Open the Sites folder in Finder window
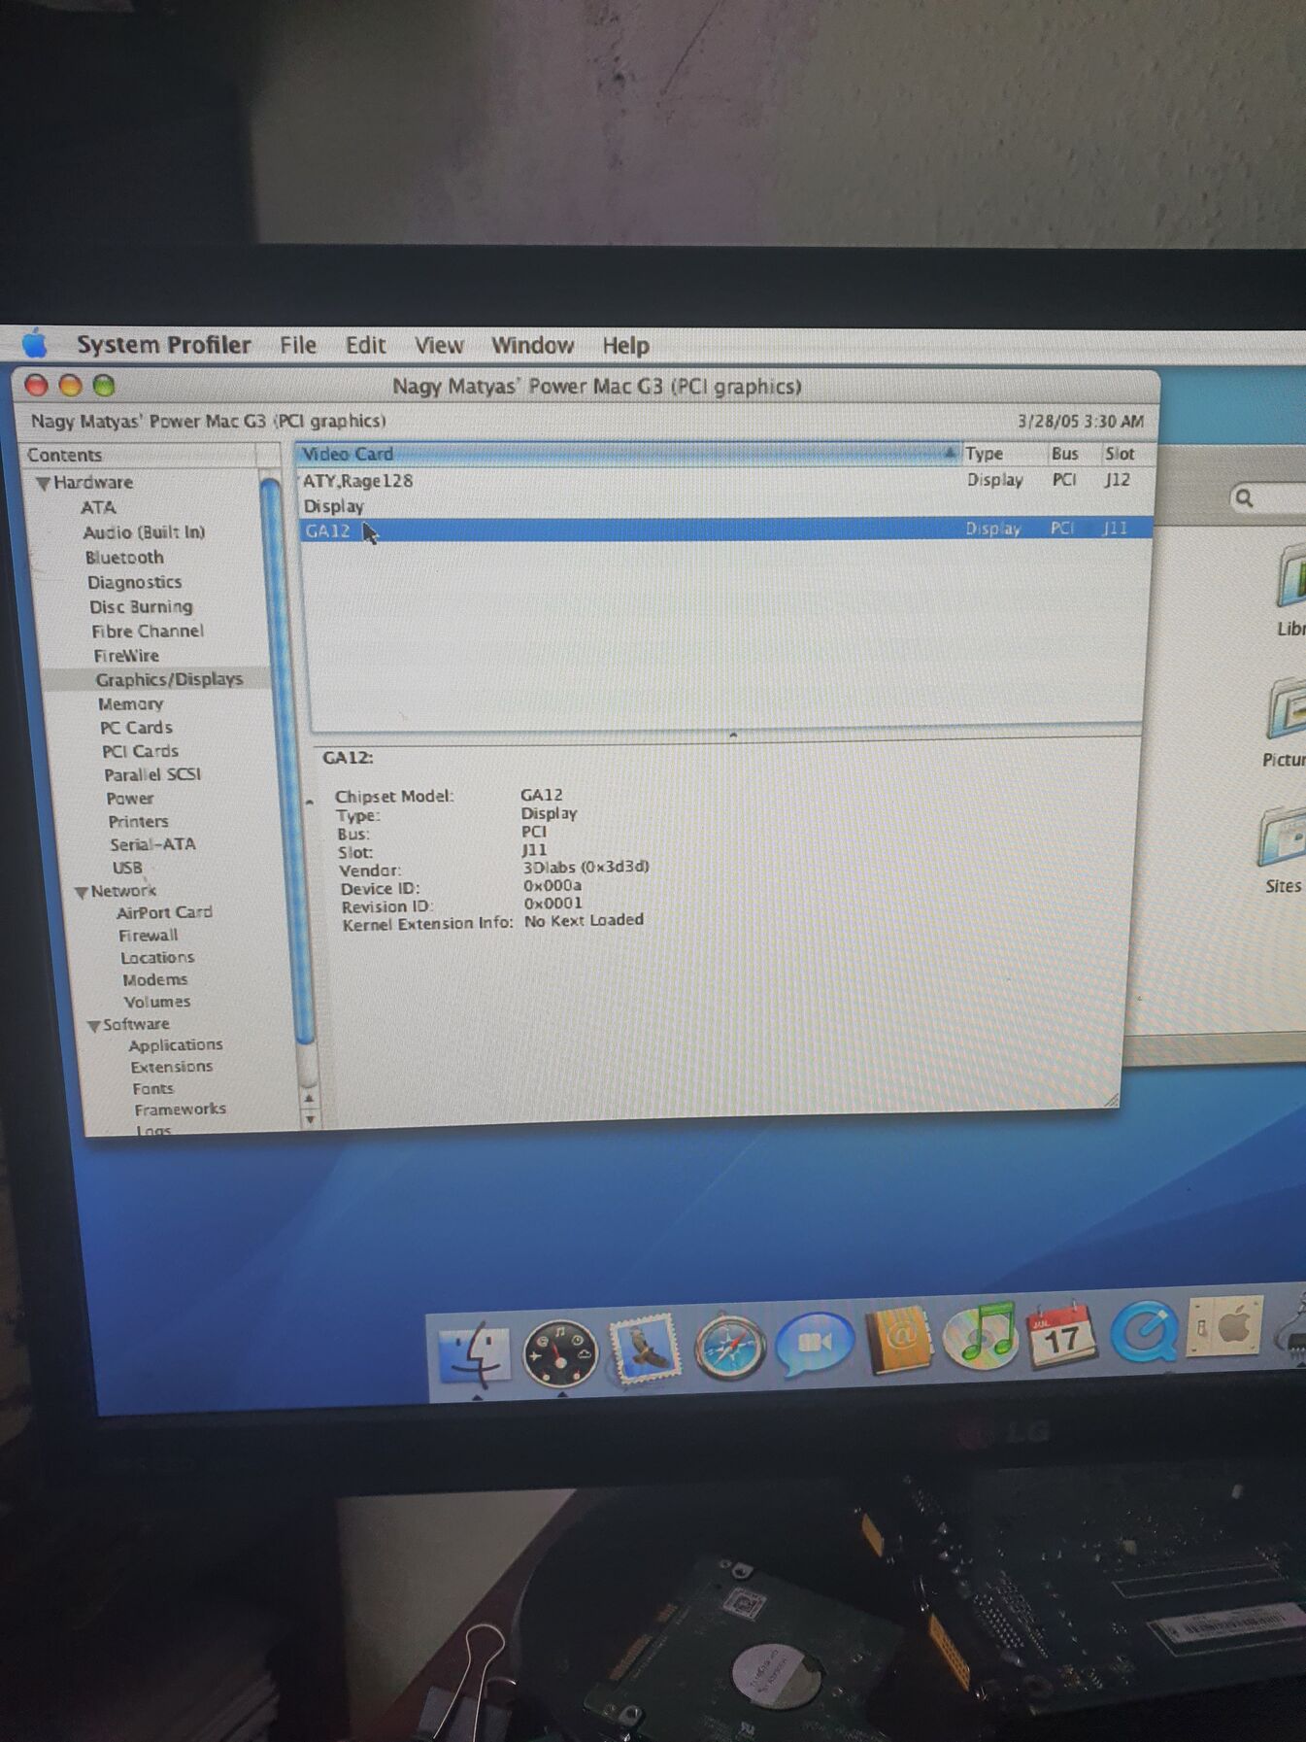This screenshot has width=1306, height=1742. pyautogui.click(x=1283, y=850)
